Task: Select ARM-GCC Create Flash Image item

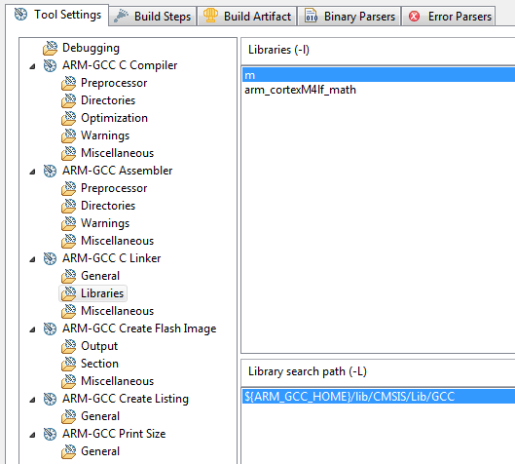Action: pyautogui.click(x=139, y=329)
